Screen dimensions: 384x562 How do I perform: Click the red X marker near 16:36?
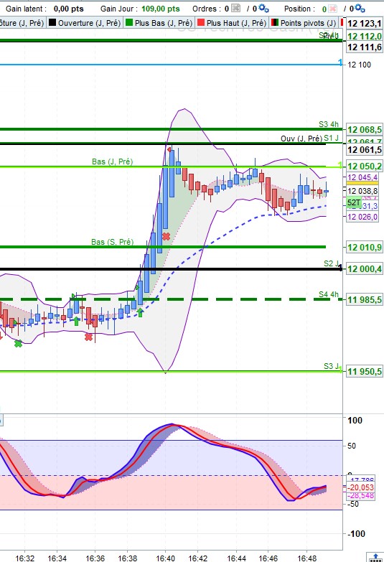point(88,337)
